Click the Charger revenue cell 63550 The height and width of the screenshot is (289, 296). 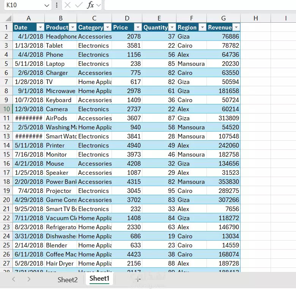click(x=224, y=73)
